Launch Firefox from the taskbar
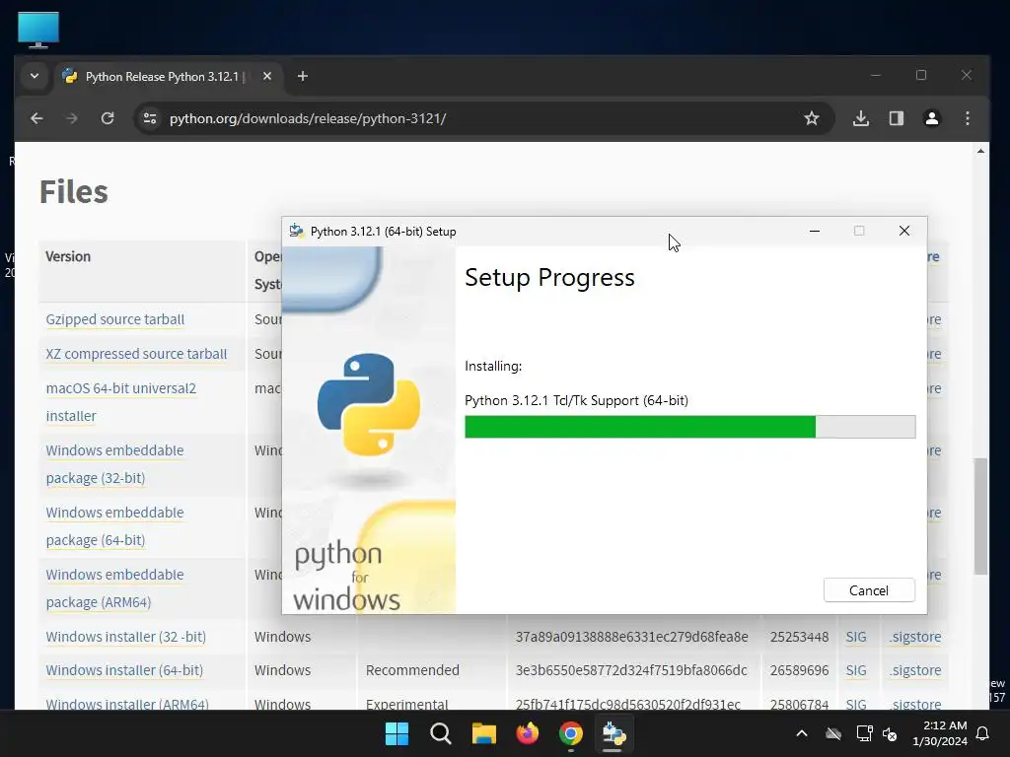Screen dimensions: 1010x757 coord(528,733)
